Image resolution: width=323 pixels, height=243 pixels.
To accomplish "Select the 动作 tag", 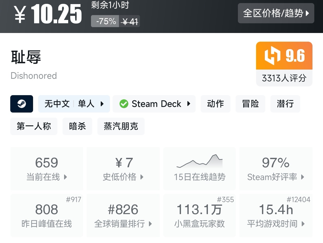I will pos(216,104).
